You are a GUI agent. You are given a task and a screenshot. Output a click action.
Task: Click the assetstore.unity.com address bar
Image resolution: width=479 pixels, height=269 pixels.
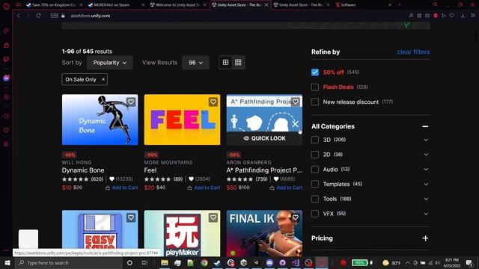point(91,16)
